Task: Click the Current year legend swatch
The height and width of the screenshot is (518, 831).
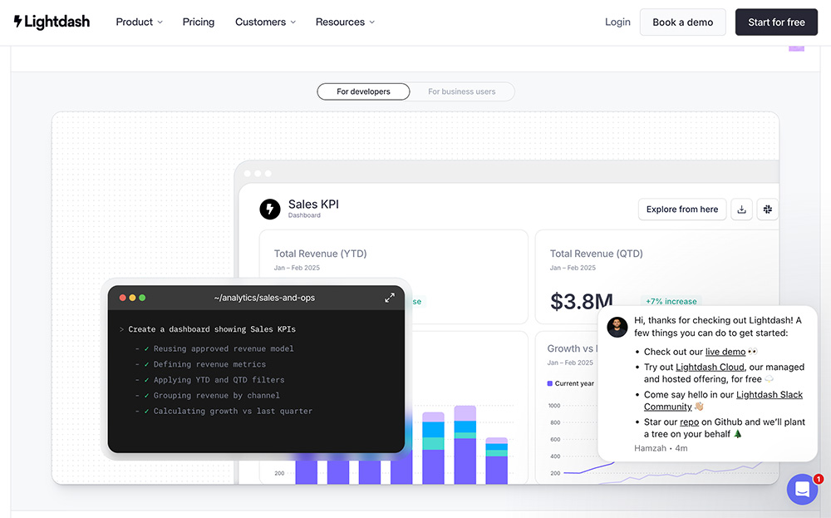Action: 549,383
